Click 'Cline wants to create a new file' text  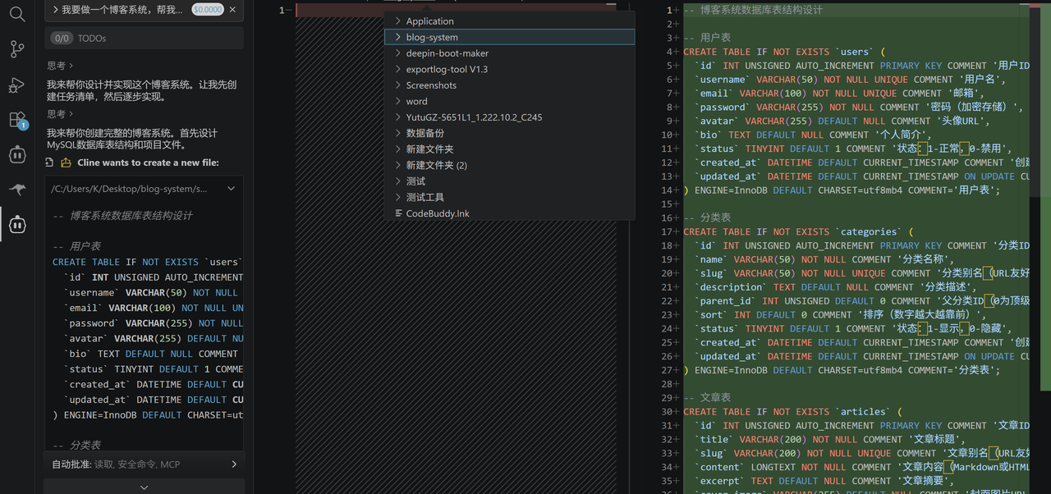pyautogui.click(x=148, y=162)
